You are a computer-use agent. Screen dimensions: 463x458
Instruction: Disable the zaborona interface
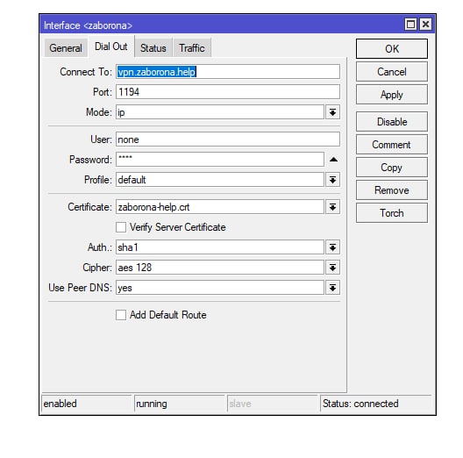point(392,121)
